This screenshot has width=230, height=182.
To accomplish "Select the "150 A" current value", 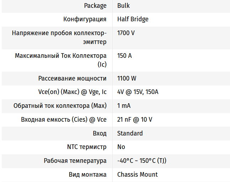I will [x=124, y=56].
